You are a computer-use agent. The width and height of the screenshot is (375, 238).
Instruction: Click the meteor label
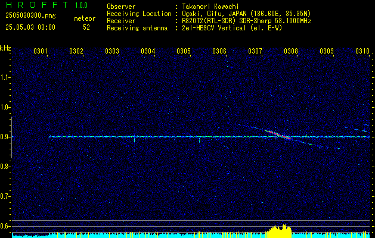point(85,18)
